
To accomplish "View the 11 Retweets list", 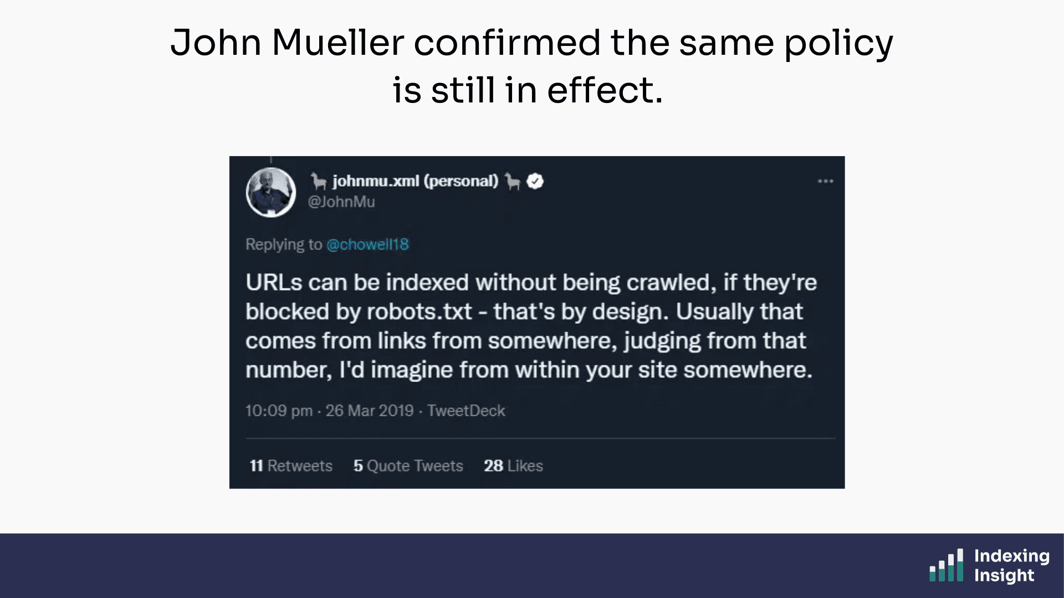I will coord(291,466).
